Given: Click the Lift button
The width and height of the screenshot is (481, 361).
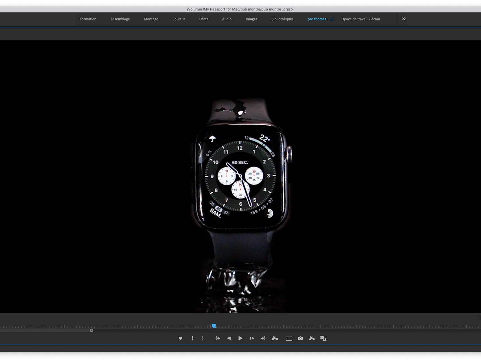Looking at the screenshot, I should pos(275,338).
